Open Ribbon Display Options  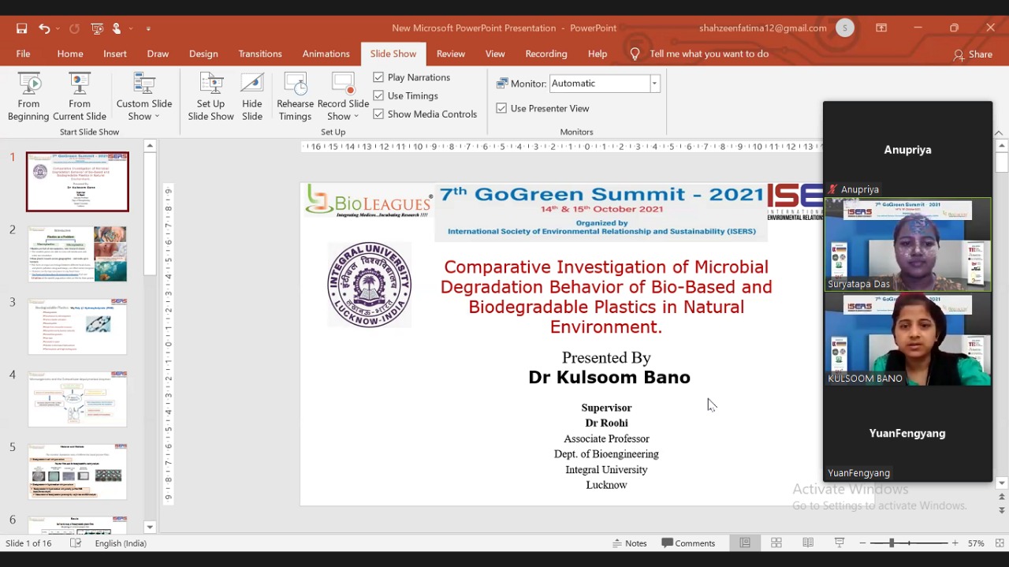click(x=881, y=28)
